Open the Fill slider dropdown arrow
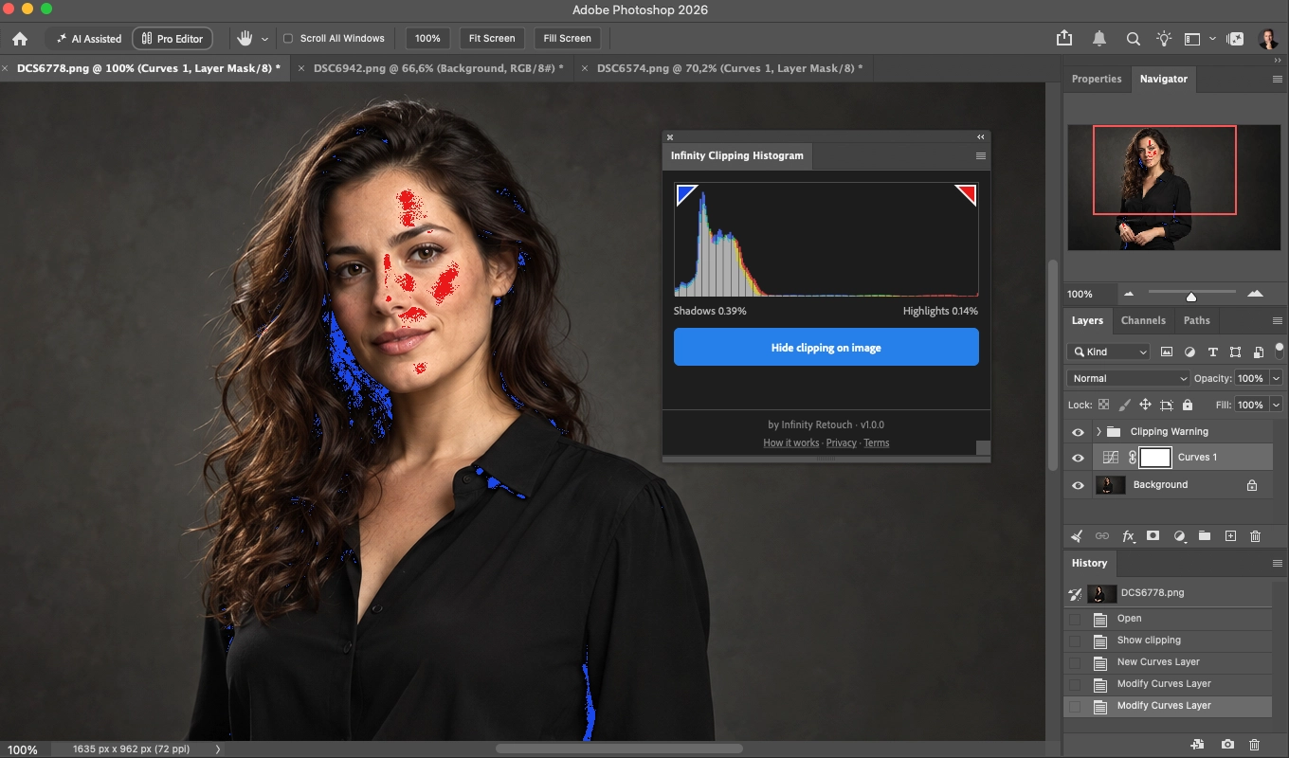The width and height of the screenshot is (1289, 758). [x=1276, y=405]
